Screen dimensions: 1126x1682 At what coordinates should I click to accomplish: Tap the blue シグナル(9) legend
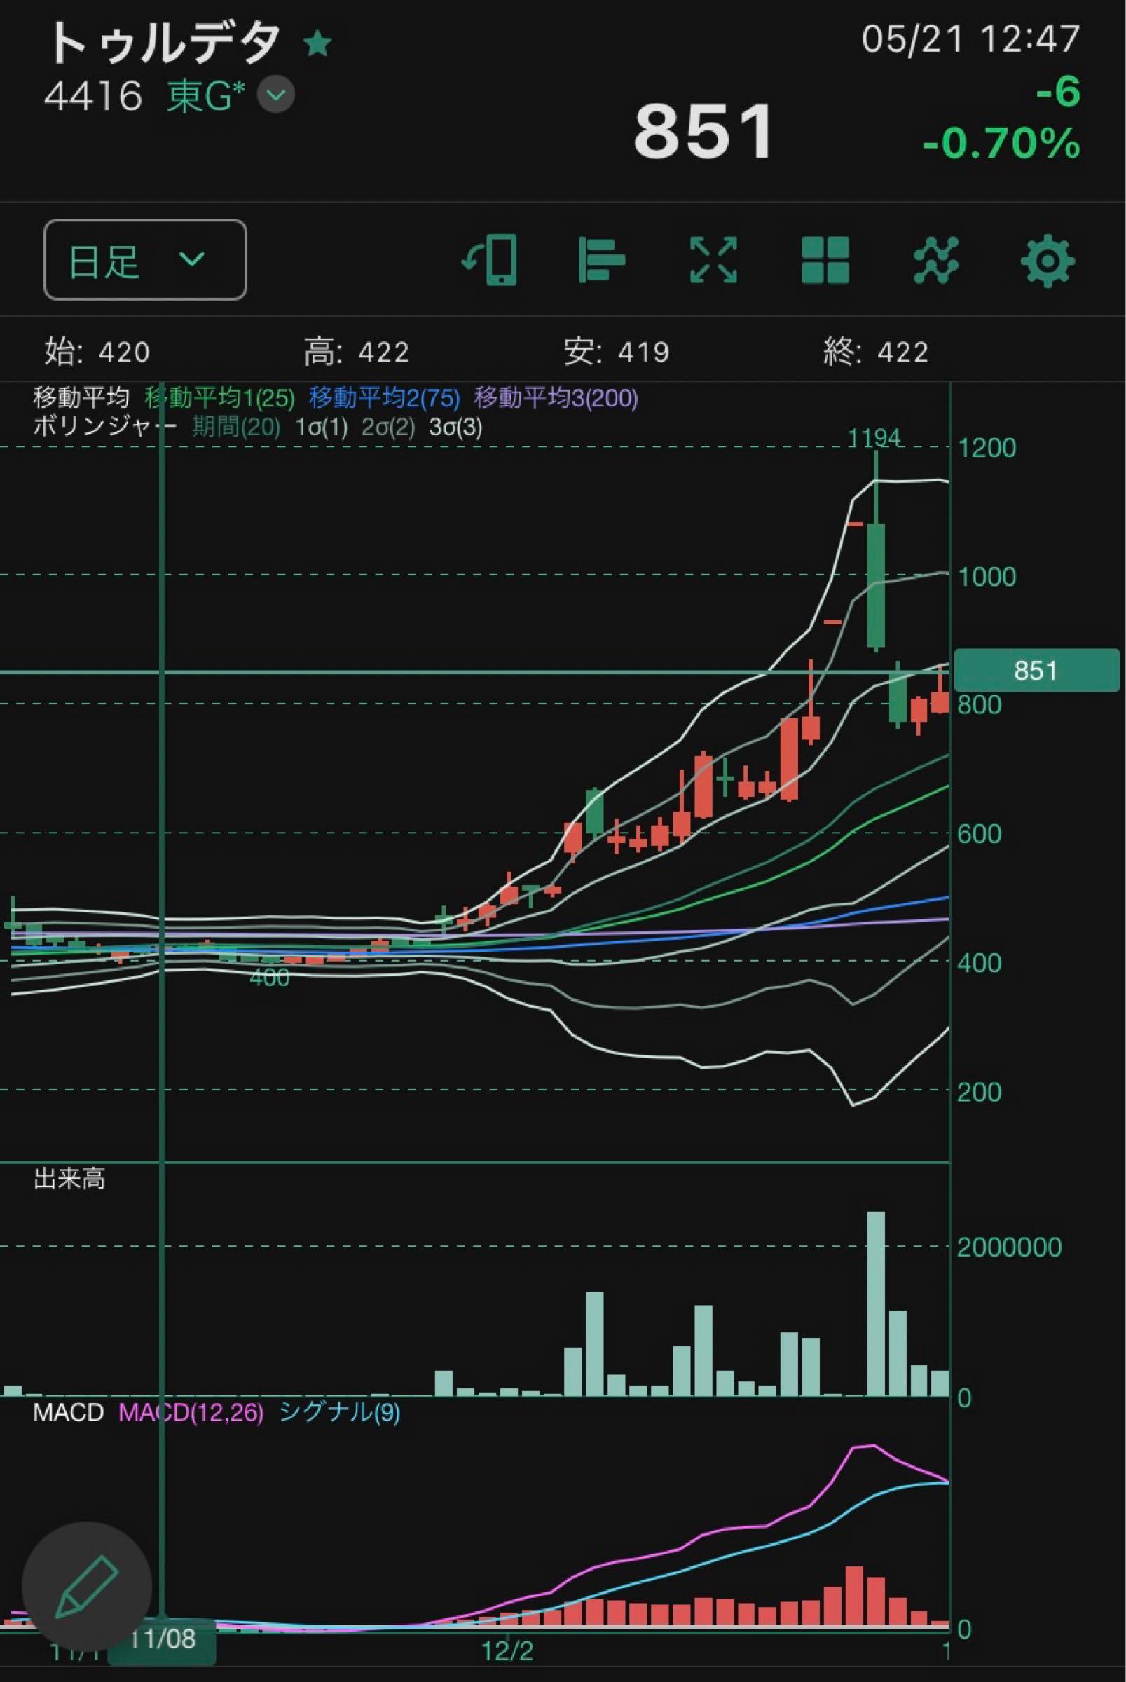coord(339,1413)
